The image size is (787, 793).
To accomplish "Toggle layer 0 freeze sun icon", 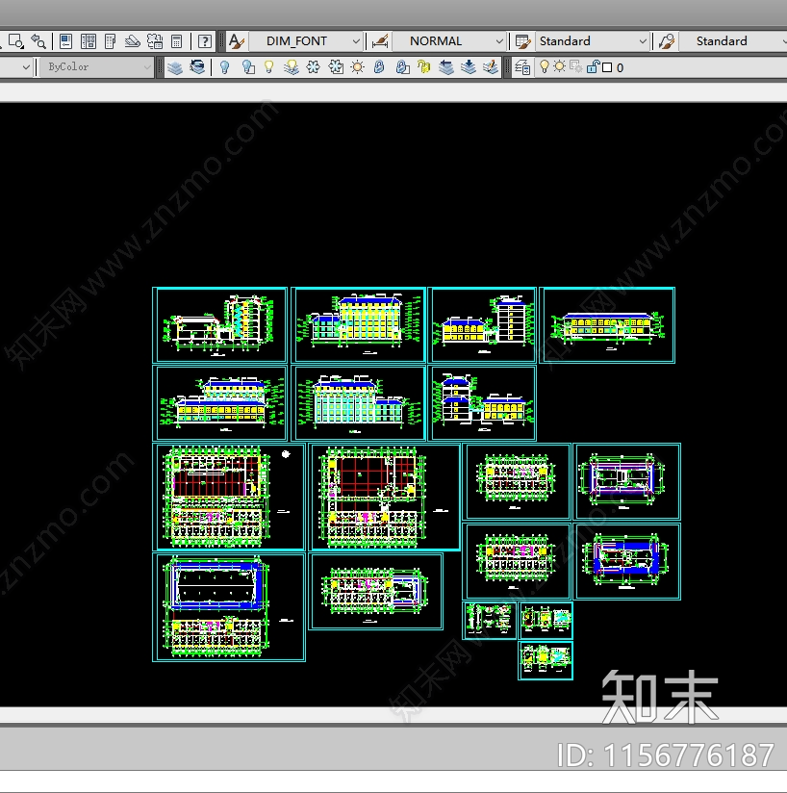I will coord(560,66).
